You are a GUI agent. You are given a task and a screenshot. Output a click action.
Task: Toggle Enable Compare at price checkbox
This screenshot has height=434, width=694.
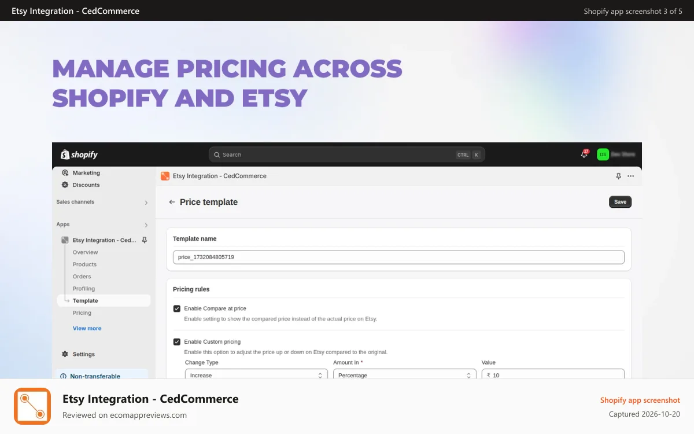(x=177, y=308)
